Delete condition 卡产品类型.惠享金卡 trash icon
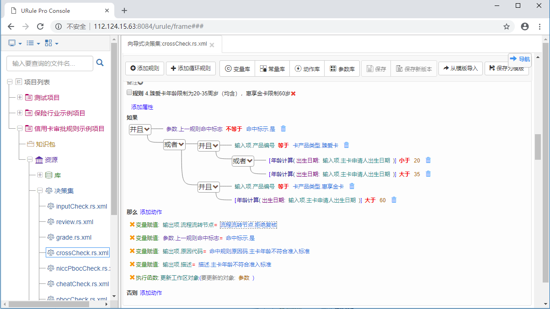Viewport: 550px width, 309px height. click(352, 186)
